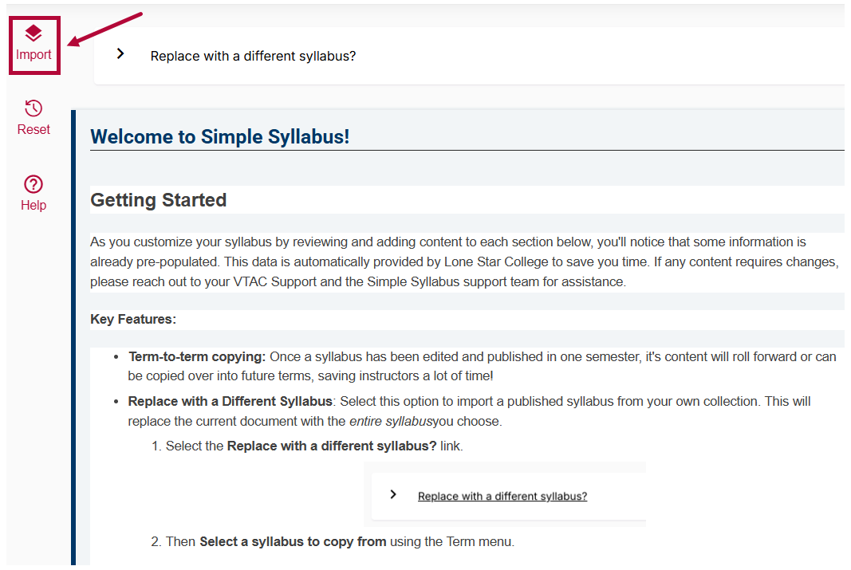Viewport: 851px width, 570px height.
Task: Click the Import stacked-layers icon
Action: pos(33,33)
